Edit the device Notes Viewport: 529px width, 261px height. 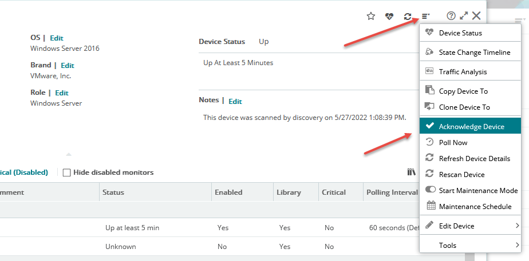coord(235,101)
